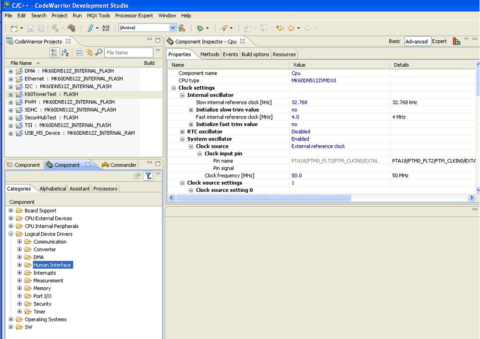The image size is (480, 339).
Task: Click the New project wizard icon
Action: (14, 28)
